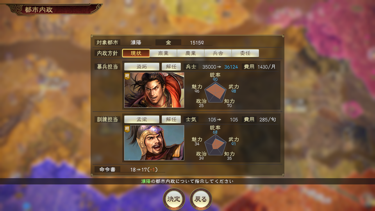Click the 孟梁 pentagon stats radar chart

tap(215, 145)
